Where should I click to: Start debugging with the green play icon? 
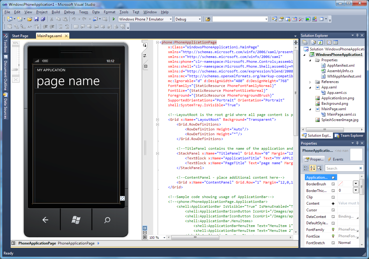point(114,19)
